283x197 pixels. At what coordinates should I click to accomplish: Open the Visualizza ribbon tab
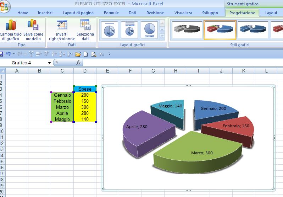[x=183, y=13]
